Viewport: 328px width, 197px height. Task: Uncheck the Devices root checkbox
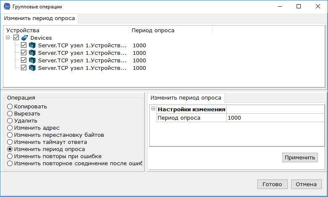click(x=16, y=38)
